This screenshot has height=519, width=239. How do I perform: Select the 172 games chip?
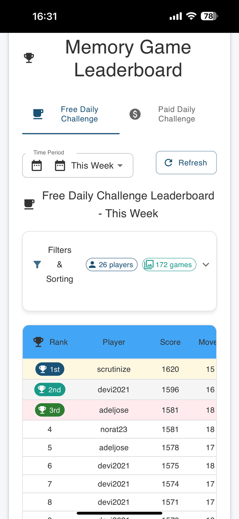pyautogui.click(x=169, y=265)
